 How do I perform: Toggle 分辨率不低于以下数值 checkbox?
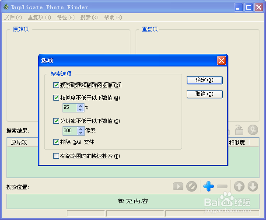pyautogui.click(x=56, y=121)
